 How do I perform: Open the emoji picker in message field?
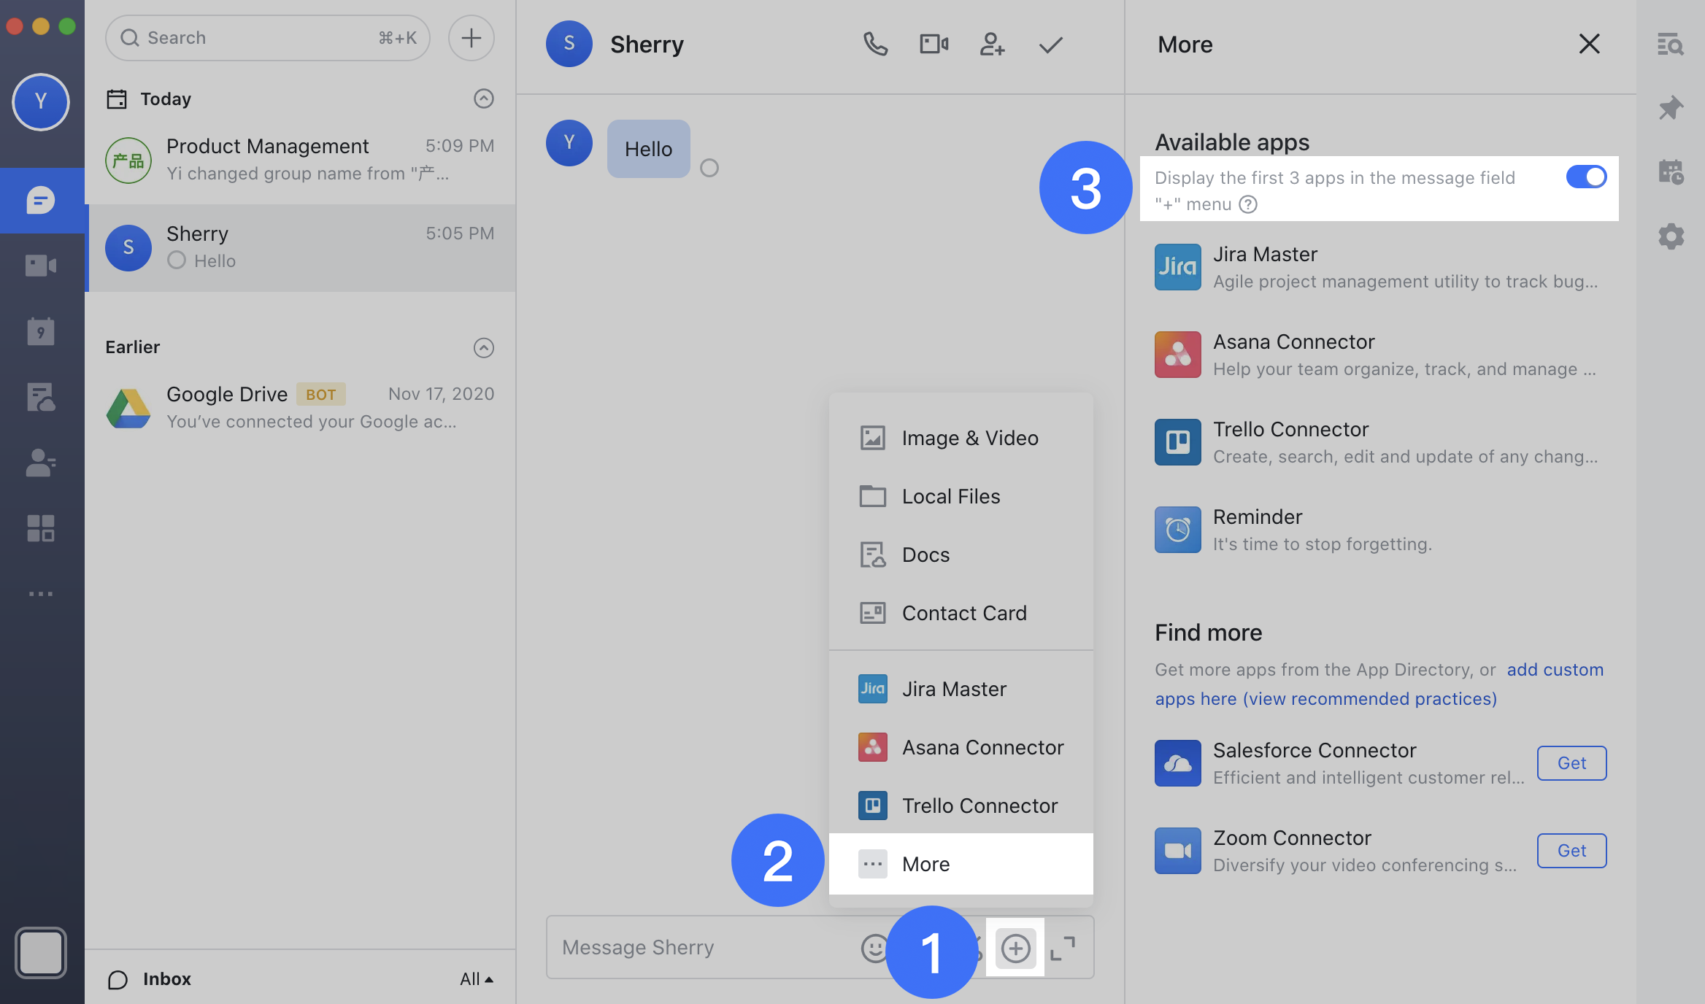pos(874,948)
